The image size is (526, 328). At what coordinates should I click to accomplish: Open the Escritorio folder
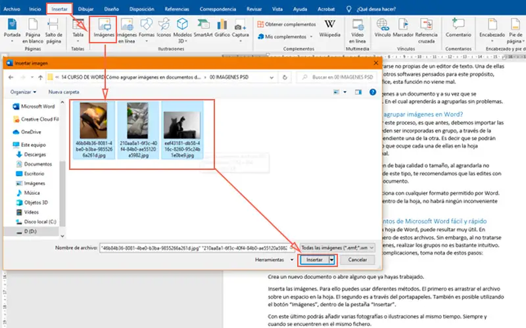pyautogui.click(x=30, y=173)
